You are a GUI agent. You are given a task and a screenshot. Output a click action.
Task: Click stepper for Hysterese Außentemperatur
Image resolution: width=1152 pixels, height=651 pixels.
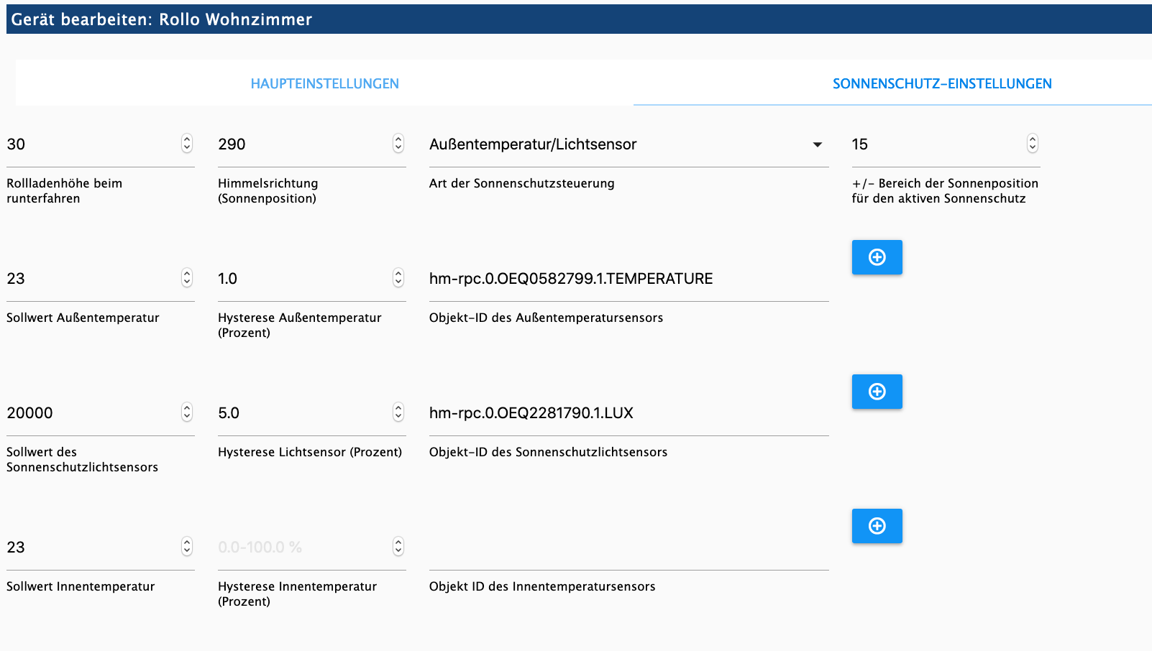tap(398, 278)
